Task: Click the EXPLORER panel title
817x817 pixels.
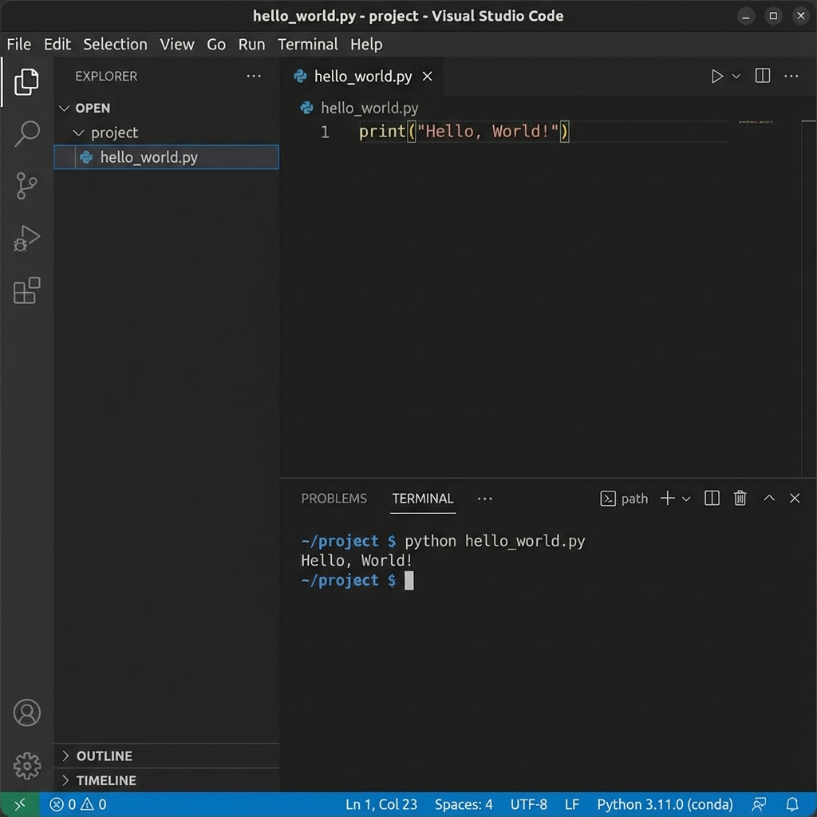Action: 106,76
